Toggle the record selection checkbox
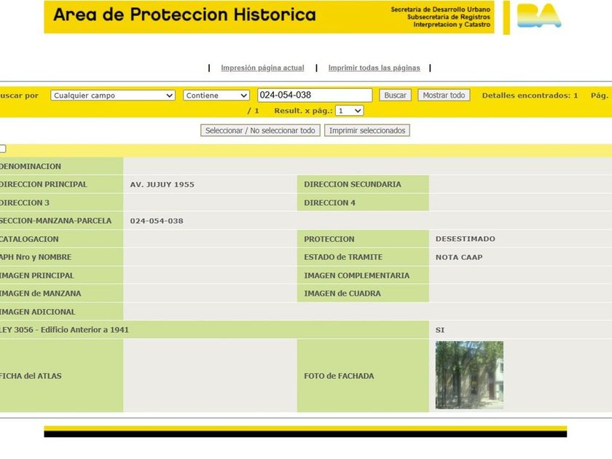 pos(2,149)
